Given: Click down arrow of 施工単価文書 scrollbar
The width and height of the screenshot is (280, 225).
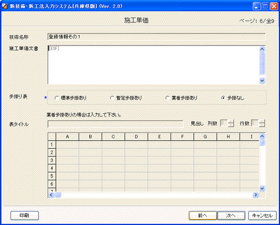Looking at the screenshot, I should [262, 81].
